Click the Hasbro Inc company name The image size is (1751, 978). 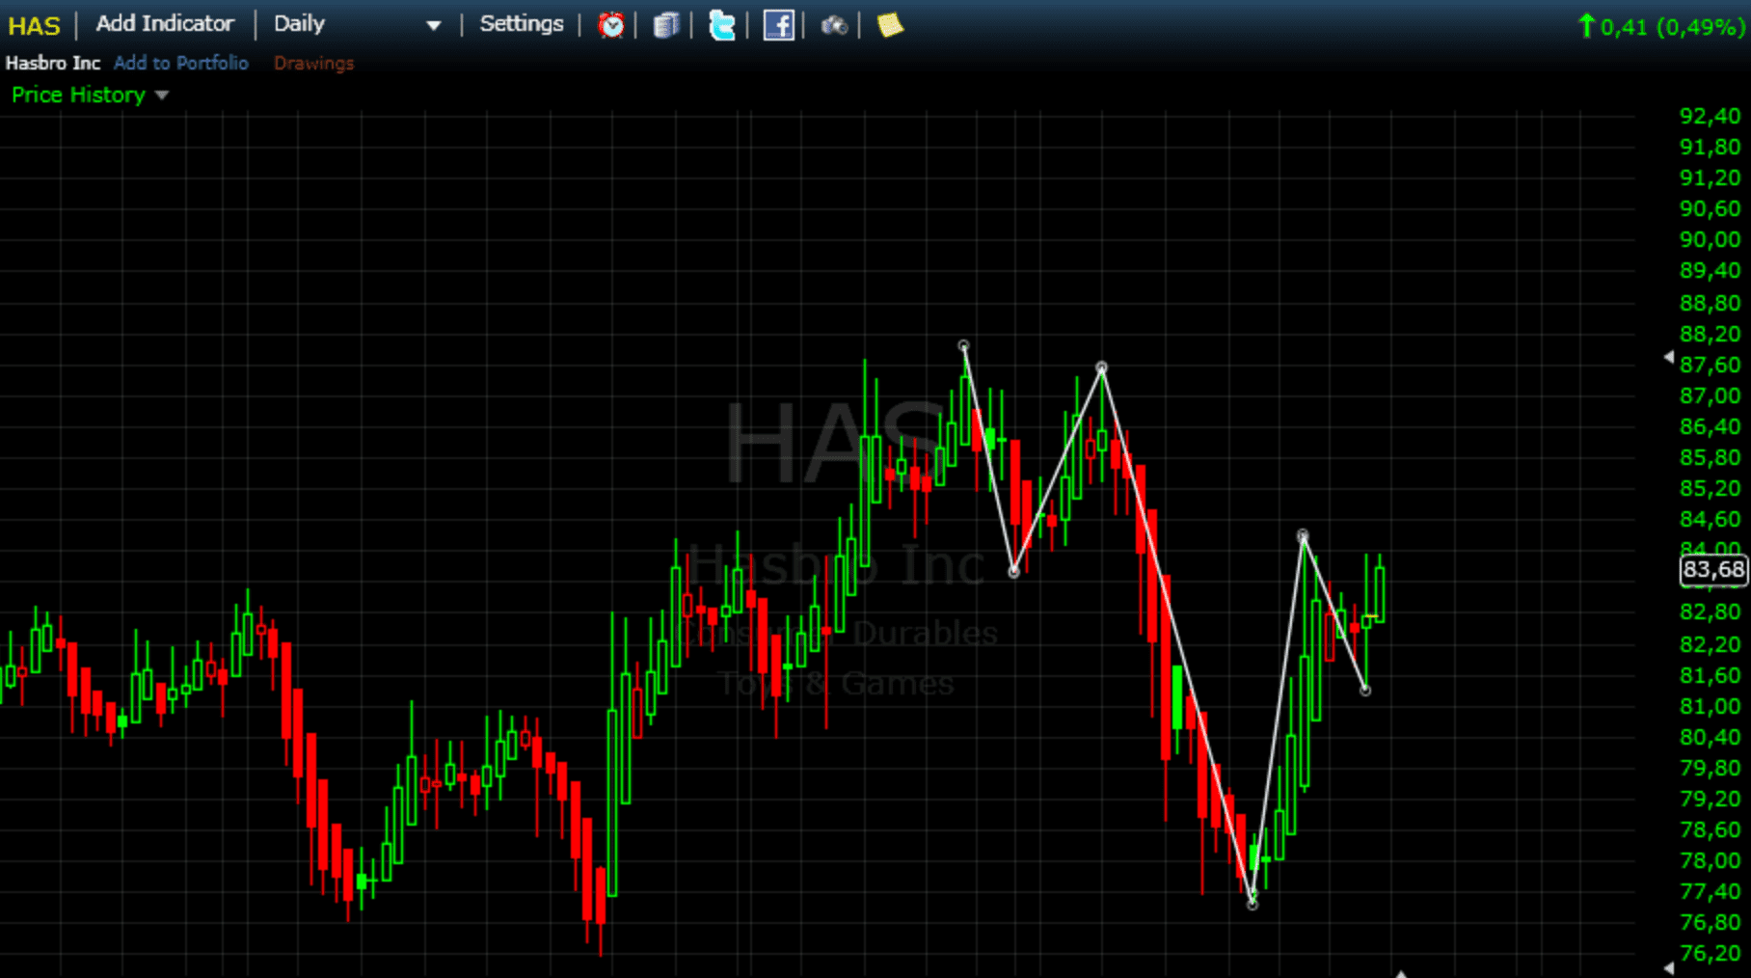point(53,63)
